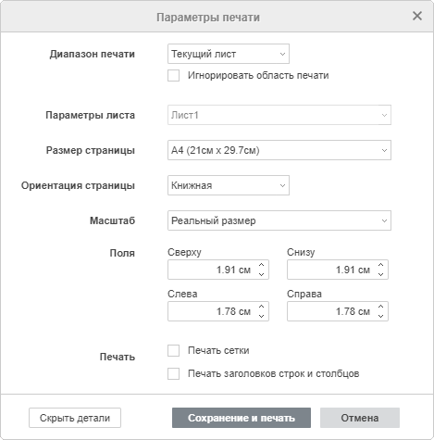
Task: Open the 'Ориентация страницы' Книжная dropdown
Action: 229,185
